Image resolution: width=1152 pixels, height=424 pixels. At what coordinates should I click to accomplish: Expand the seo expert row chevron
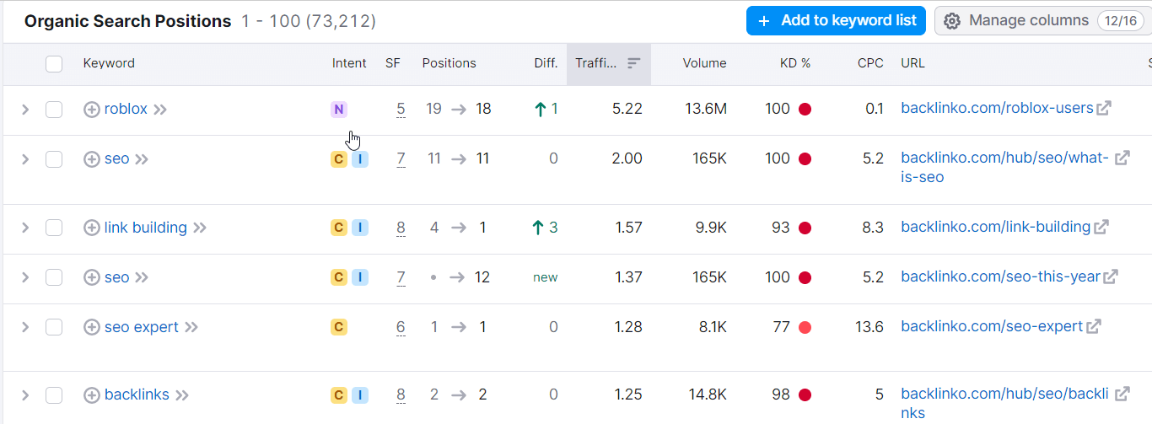[25, 327]
